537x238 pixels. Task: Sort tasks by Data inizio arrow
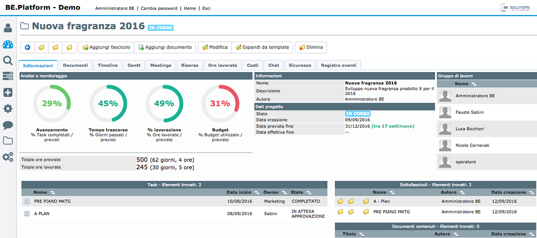coord(257,193)
